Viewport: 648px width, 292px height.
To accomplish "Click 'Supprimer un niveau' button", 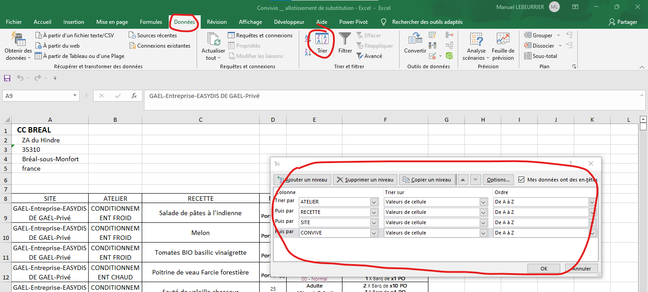I will coord(364,180).
